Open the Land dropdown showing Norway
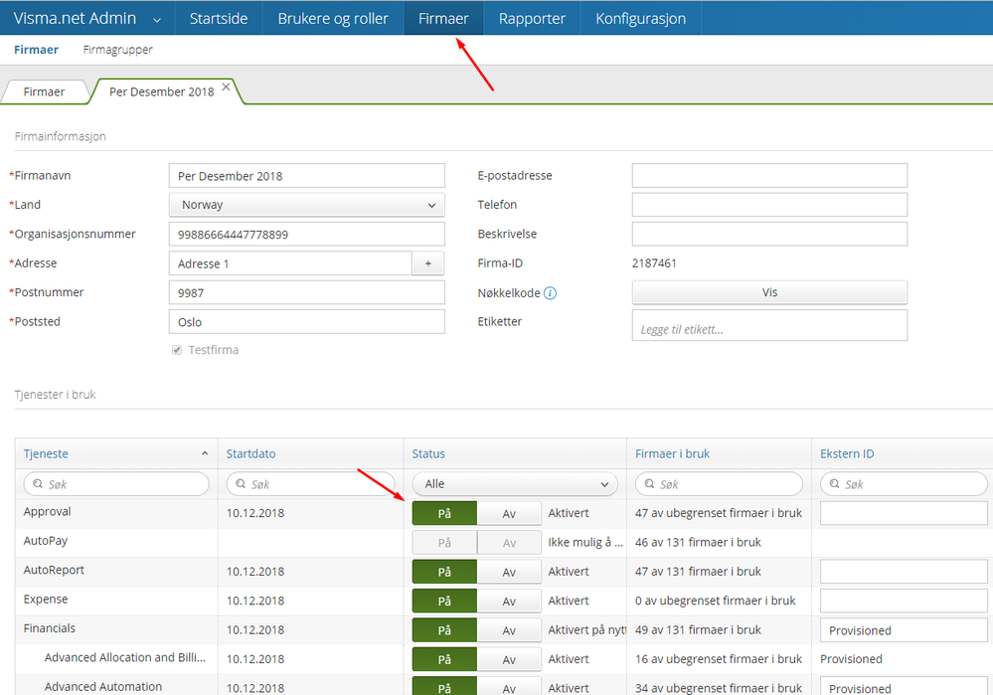Screen dimensions: 993x695 [306, 205]
